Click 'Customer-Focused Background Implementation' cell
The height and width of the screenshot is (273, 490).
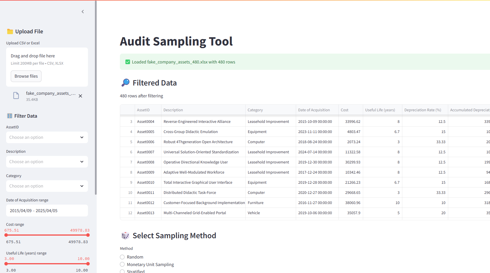[203, 203]
